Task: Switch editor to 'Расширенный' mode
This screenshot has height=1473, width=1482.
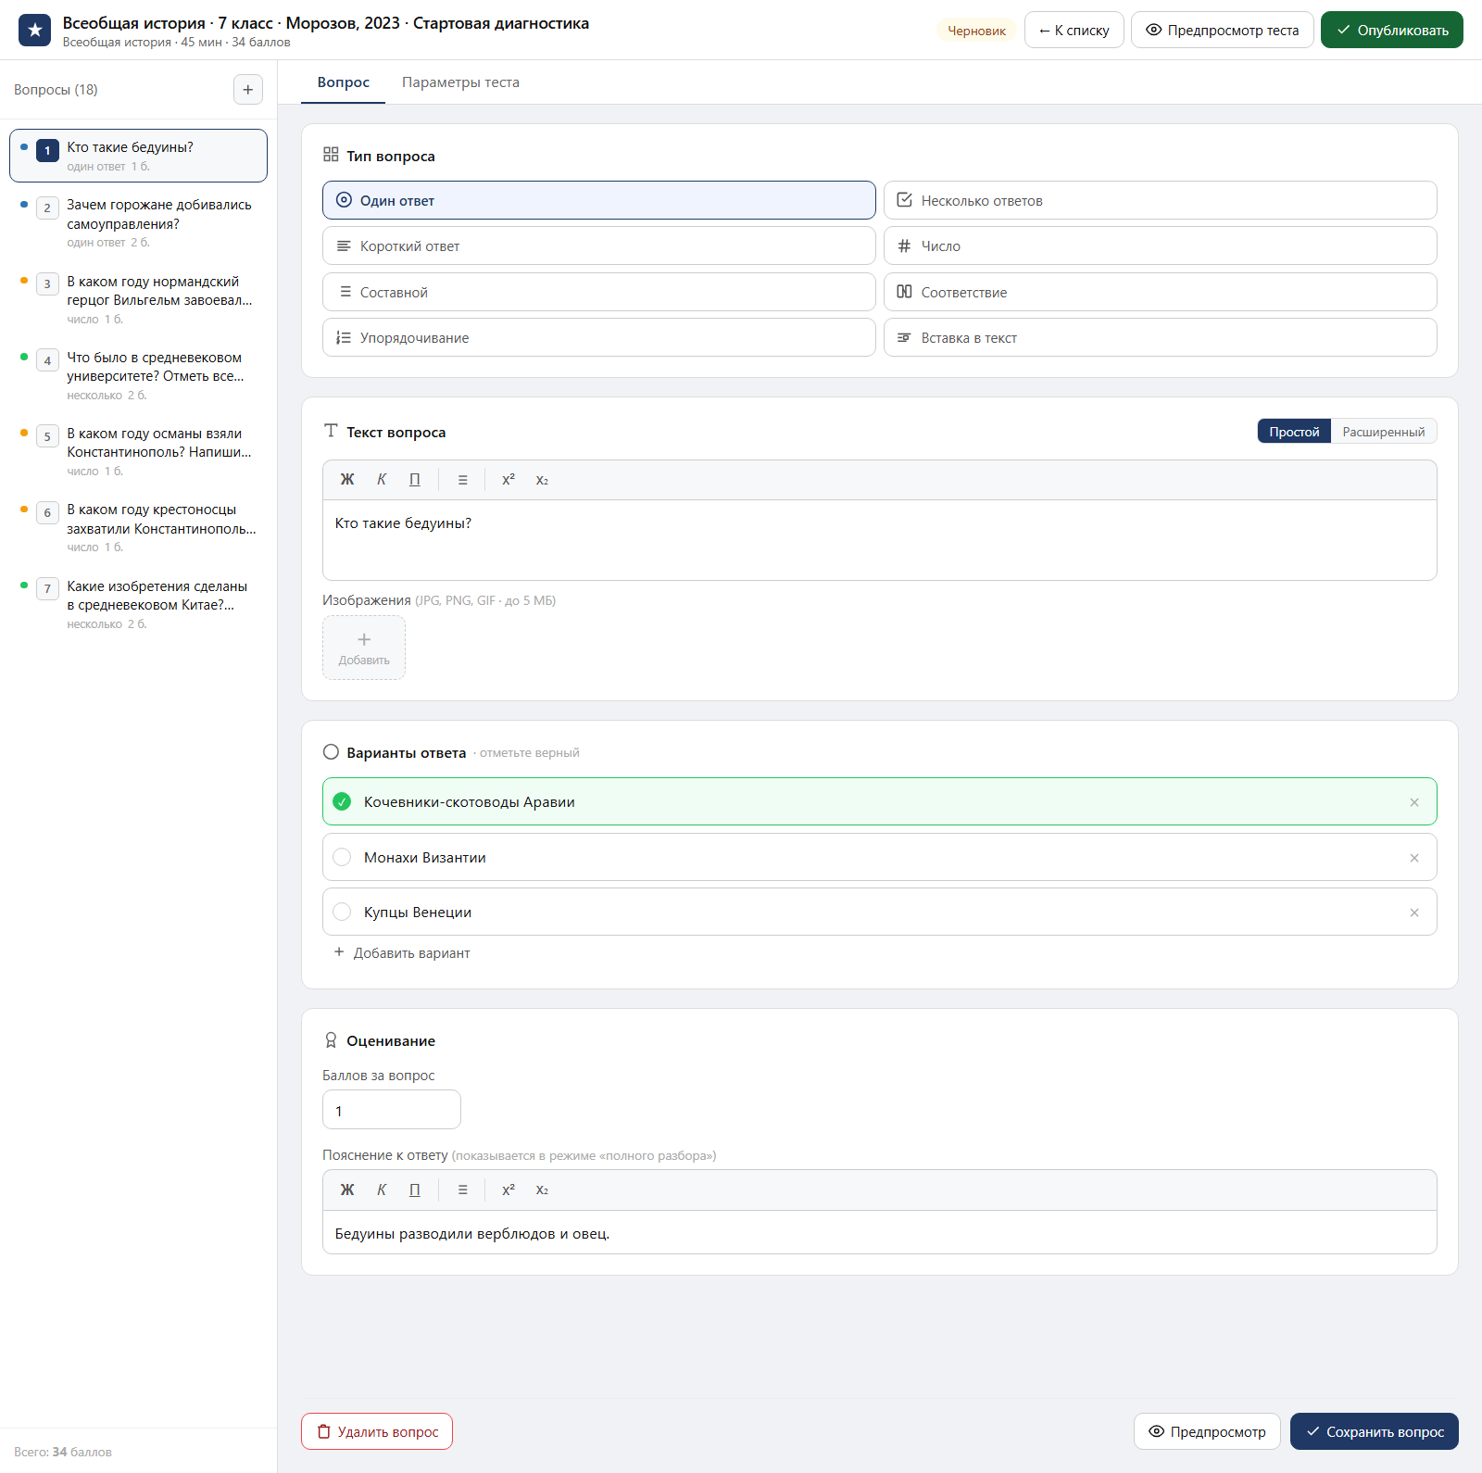Action: click(x=1384, y=432)
